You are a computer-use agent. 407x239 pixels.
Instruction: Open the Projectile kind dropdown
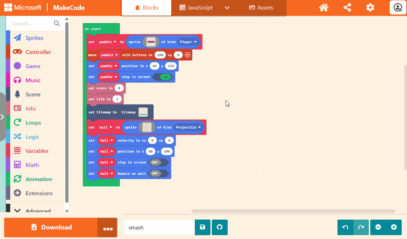pyautogui.click(x=188, y=127)
